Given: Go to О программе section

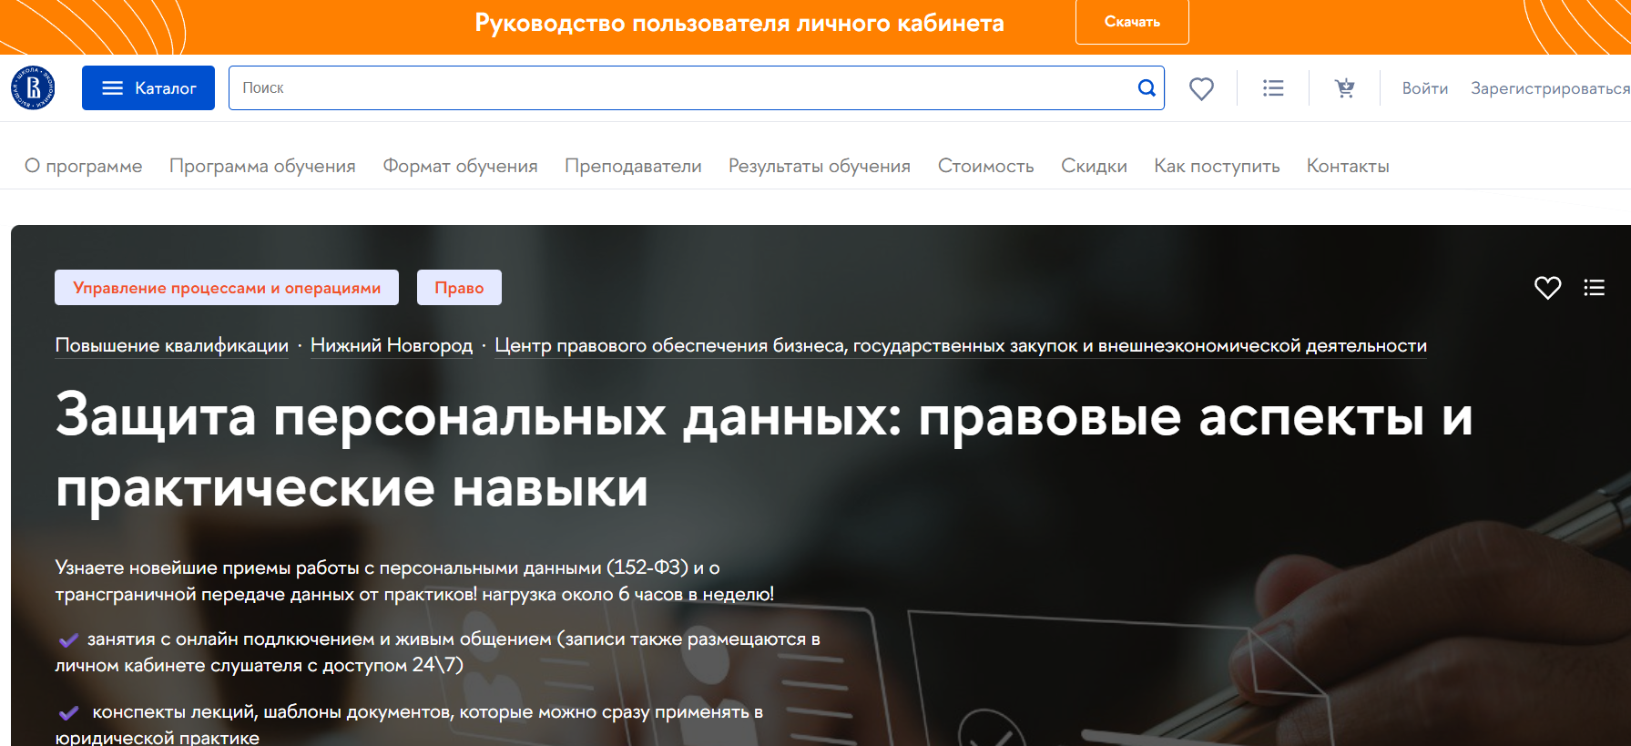Looking at the screenshot, I should [x=84, y=166].
